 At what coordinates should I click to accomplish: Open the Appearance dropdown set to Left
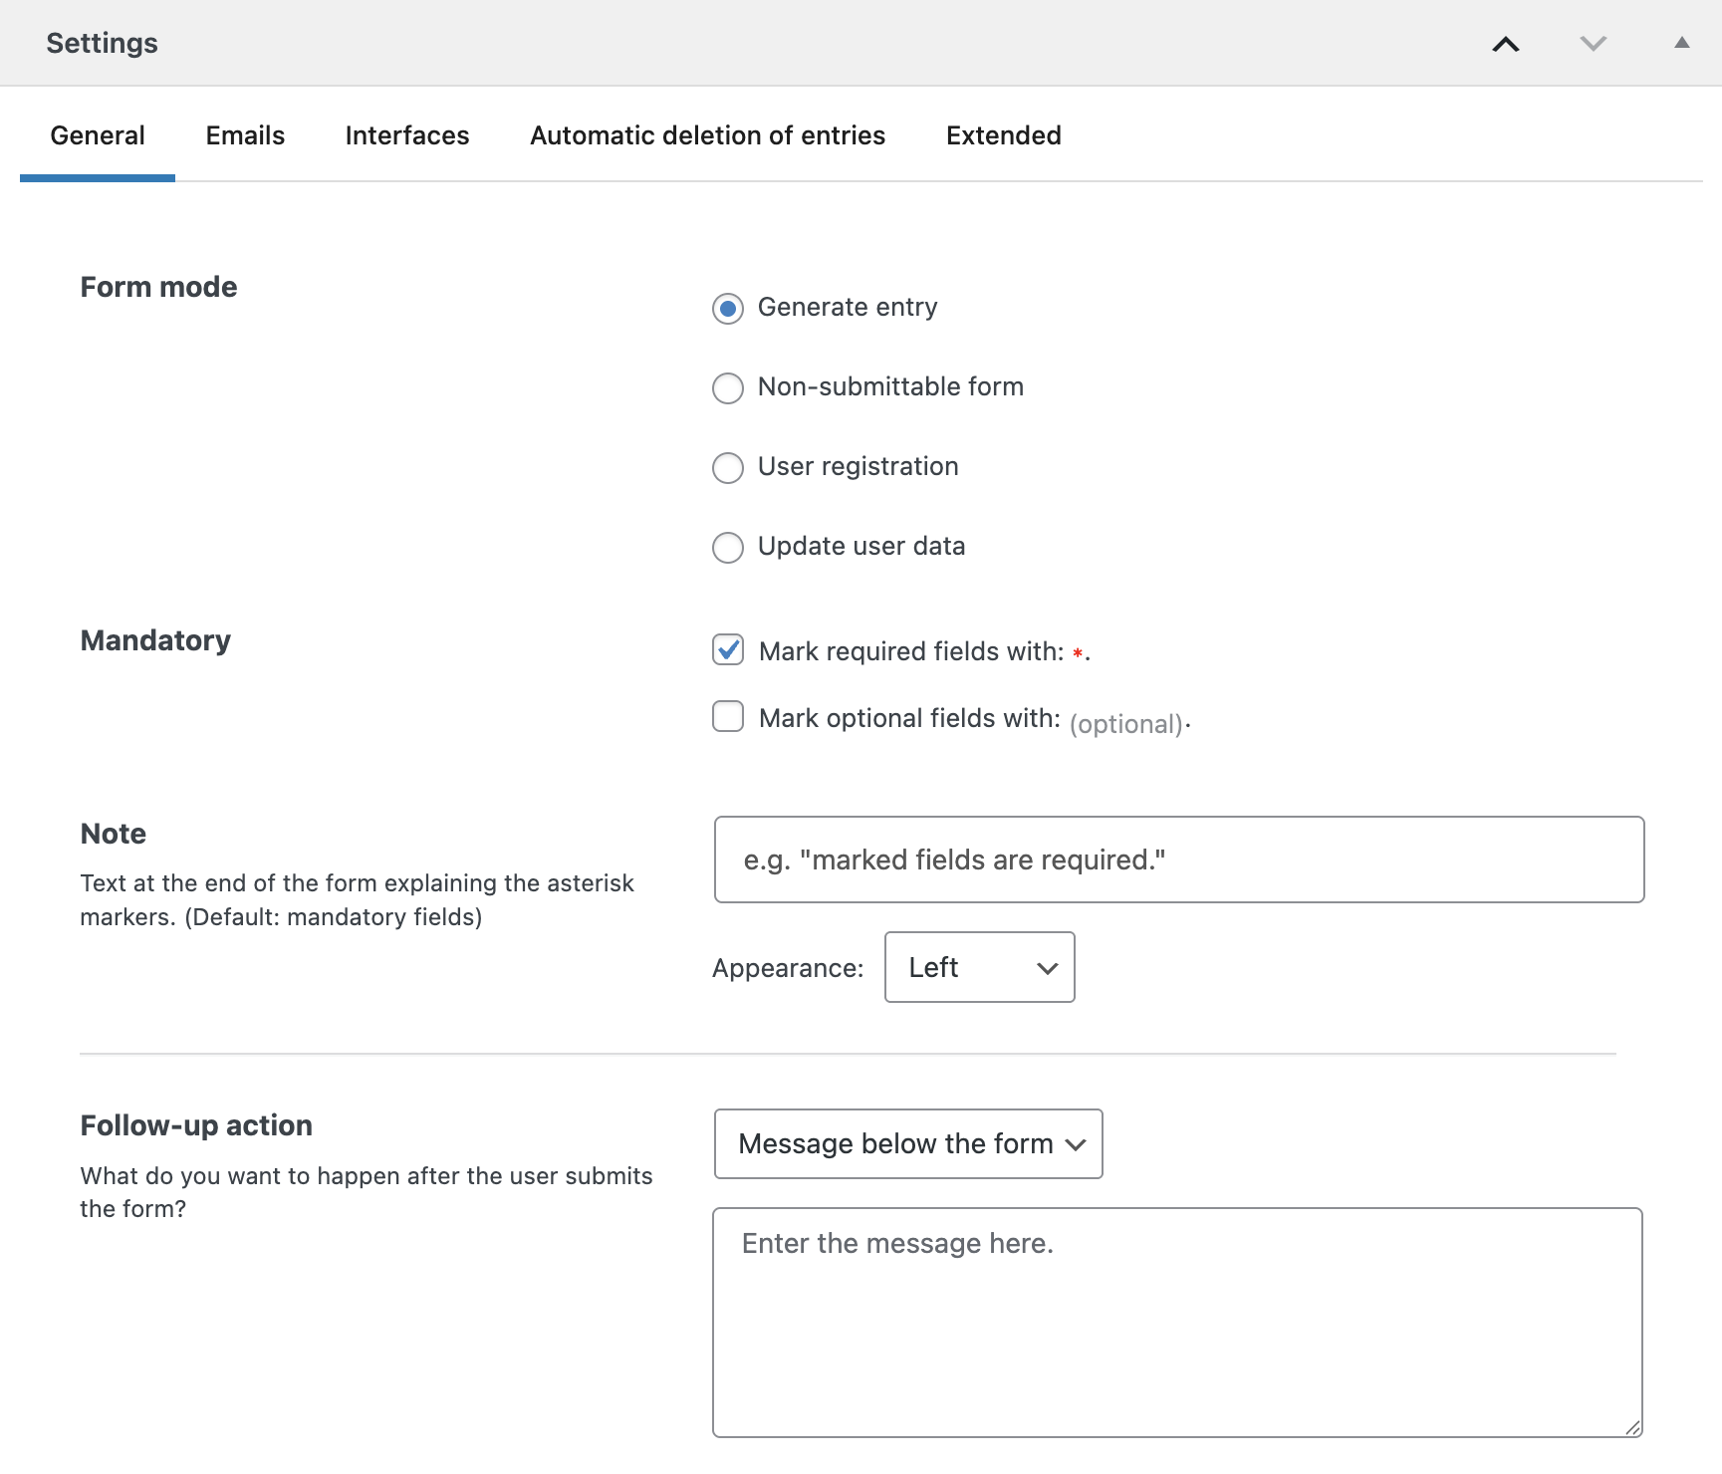click(979, 967)
